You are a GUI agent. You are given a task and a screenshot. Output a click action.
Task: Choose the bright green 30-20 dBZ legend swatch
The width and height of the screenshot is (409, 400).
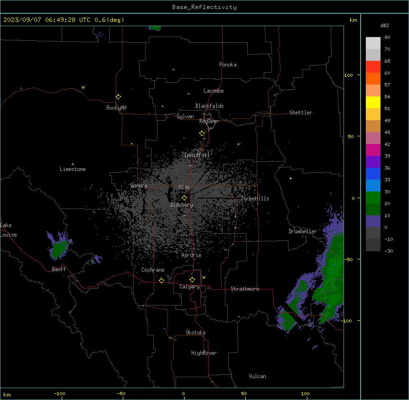coord(373,198)
